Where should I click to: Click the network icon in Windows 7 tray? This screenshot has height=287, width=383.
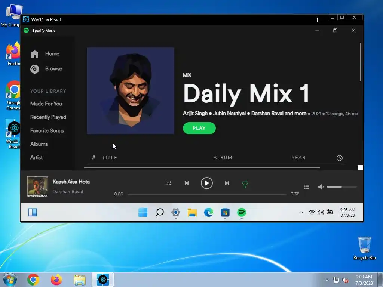336,280
